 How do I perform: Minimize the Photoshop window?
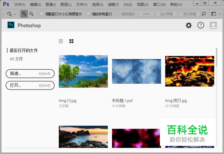pyautogui.click(x=197, y=3)
